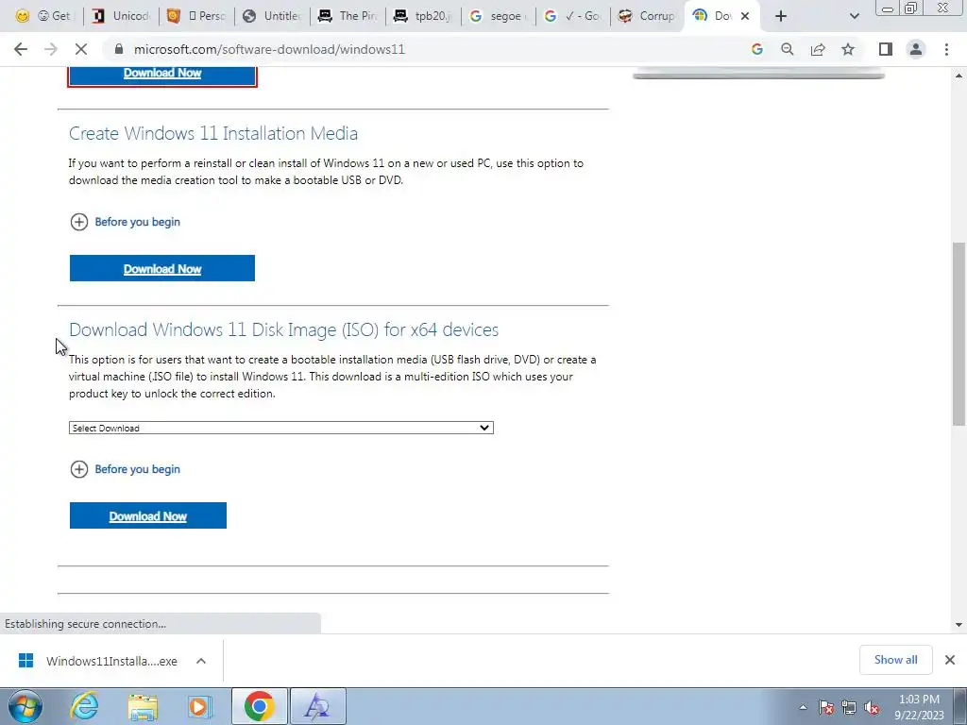Open downloaded Windows11Installa exe file
967x725 pixels.
(x=97, y=661)
